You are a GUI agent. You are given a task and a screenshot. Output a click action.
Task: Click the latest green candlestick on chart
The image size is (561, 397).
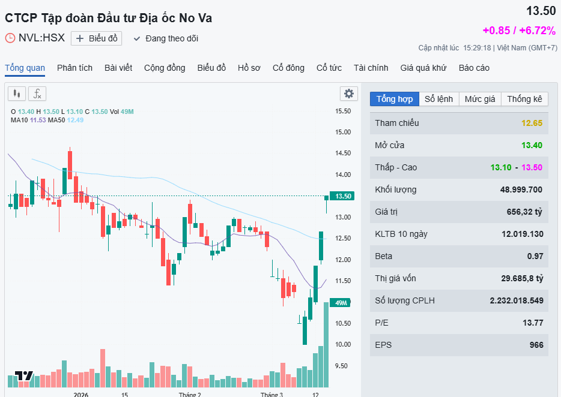[327, 197]
